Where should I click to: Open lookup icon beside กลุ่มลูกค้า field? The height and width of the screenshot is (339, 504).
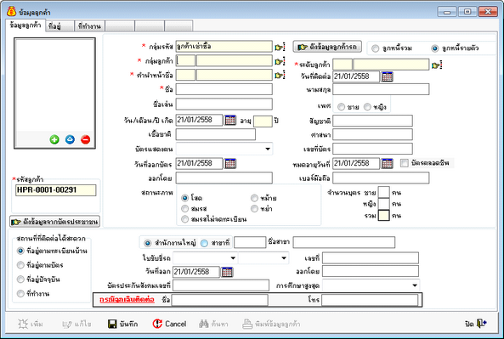click(280, 61)
